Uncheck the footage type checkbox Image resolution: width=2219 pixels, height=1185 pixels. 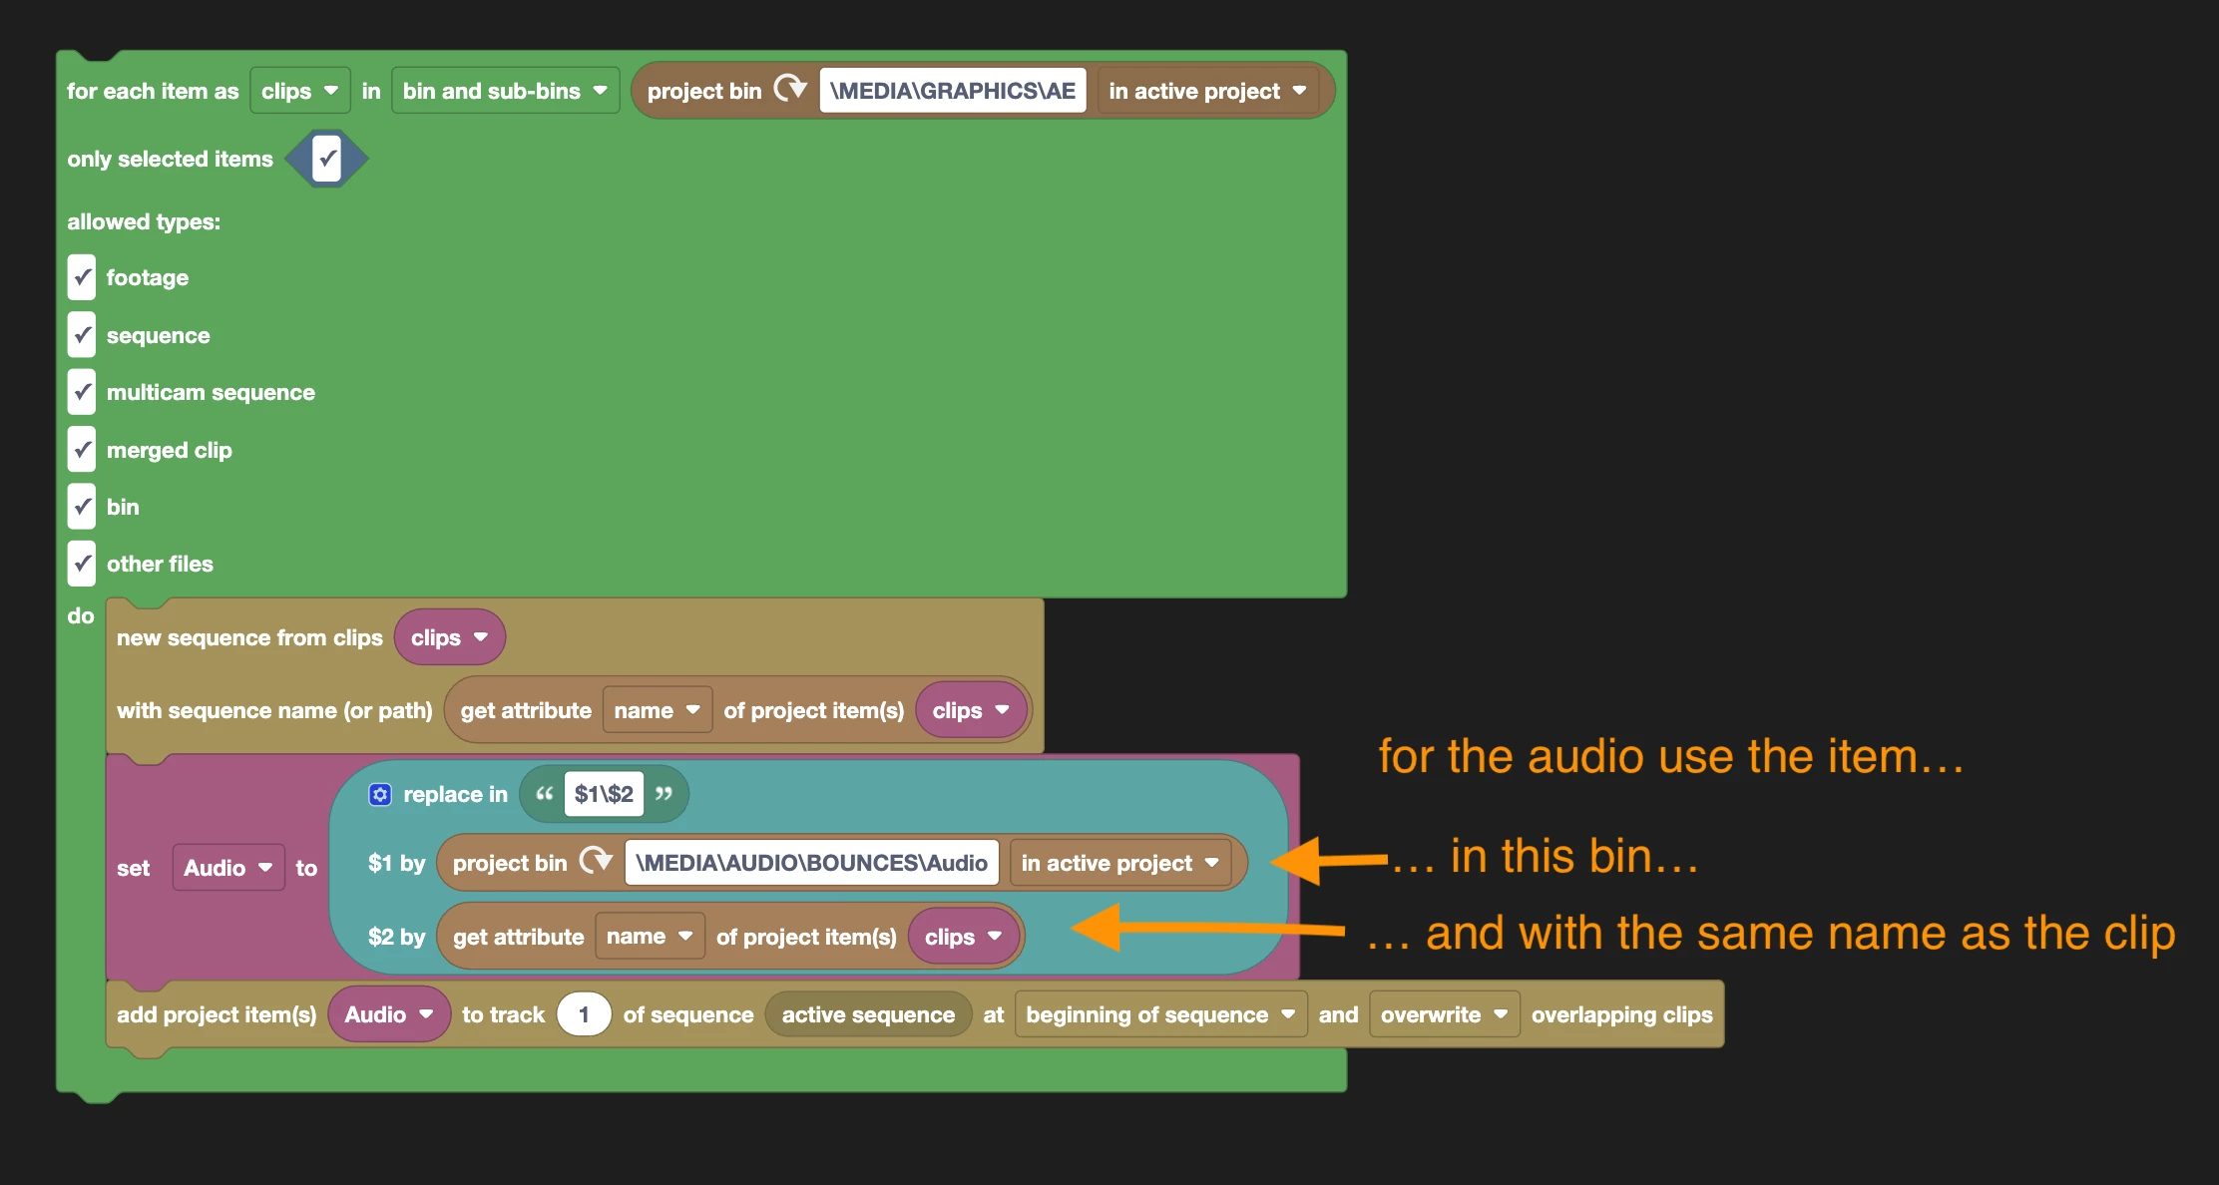[82, 277]
